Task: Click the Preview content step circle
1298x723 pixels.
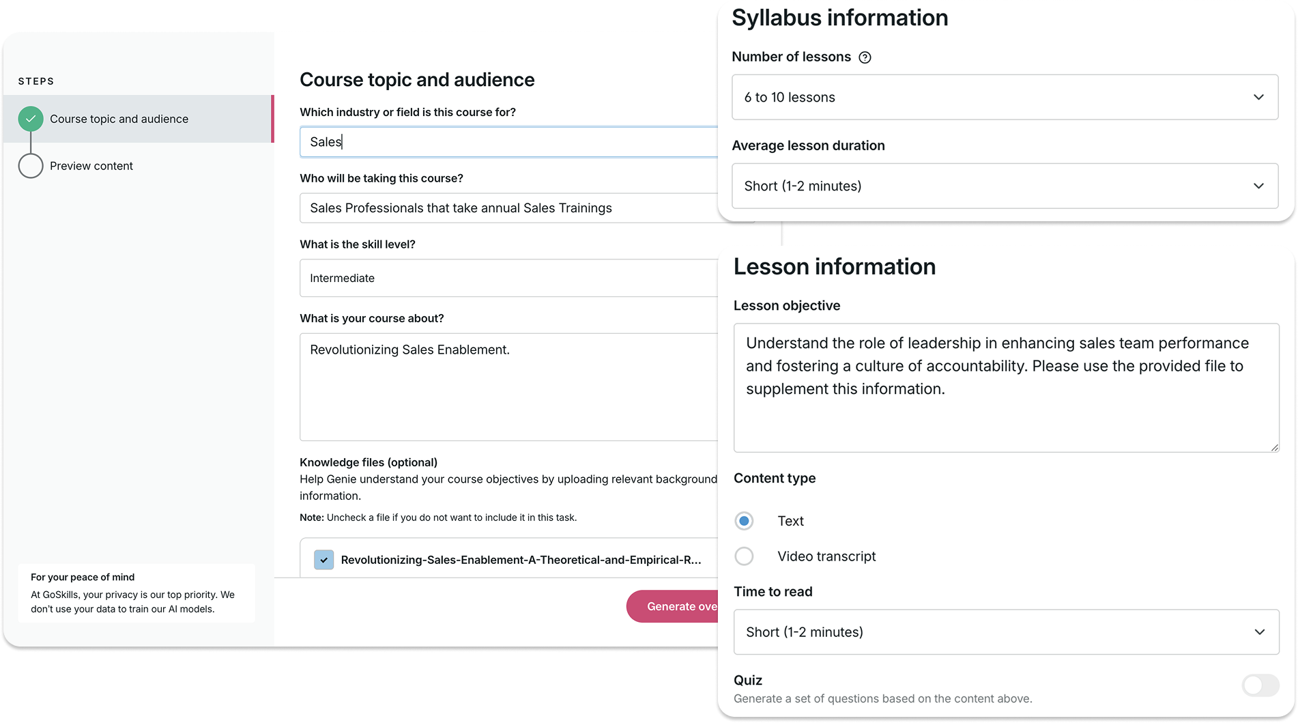Action: 30,165
